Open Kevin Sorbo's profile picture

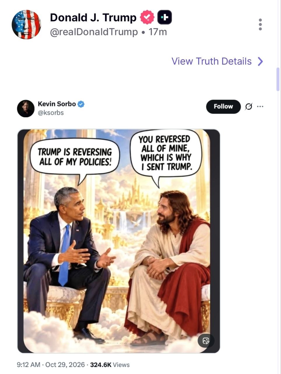[x=26, y=108]
